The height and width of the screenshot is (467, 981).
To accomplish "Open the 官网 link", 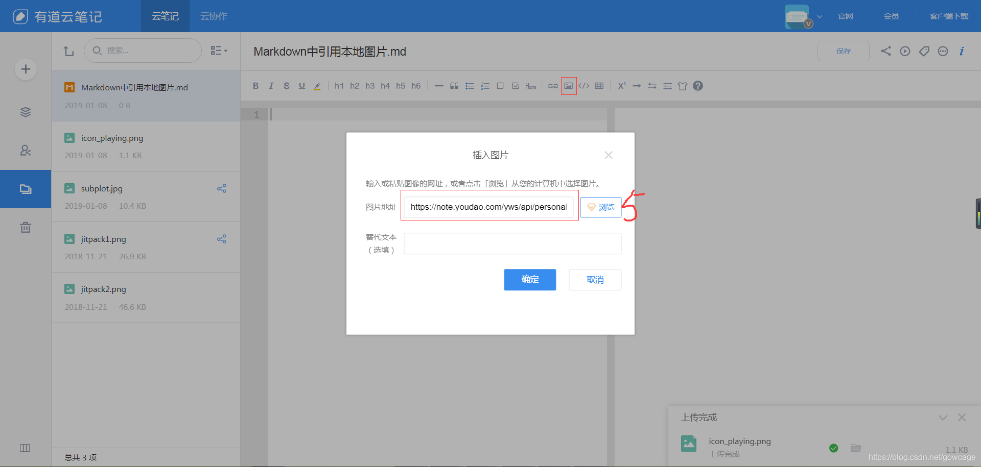I will [846, 16].
